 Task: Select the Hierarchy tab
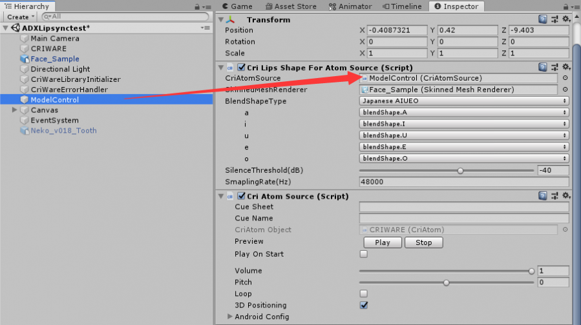(26, 6)
